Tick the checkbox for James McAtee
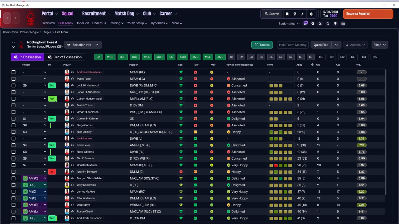 coord(13,192)
